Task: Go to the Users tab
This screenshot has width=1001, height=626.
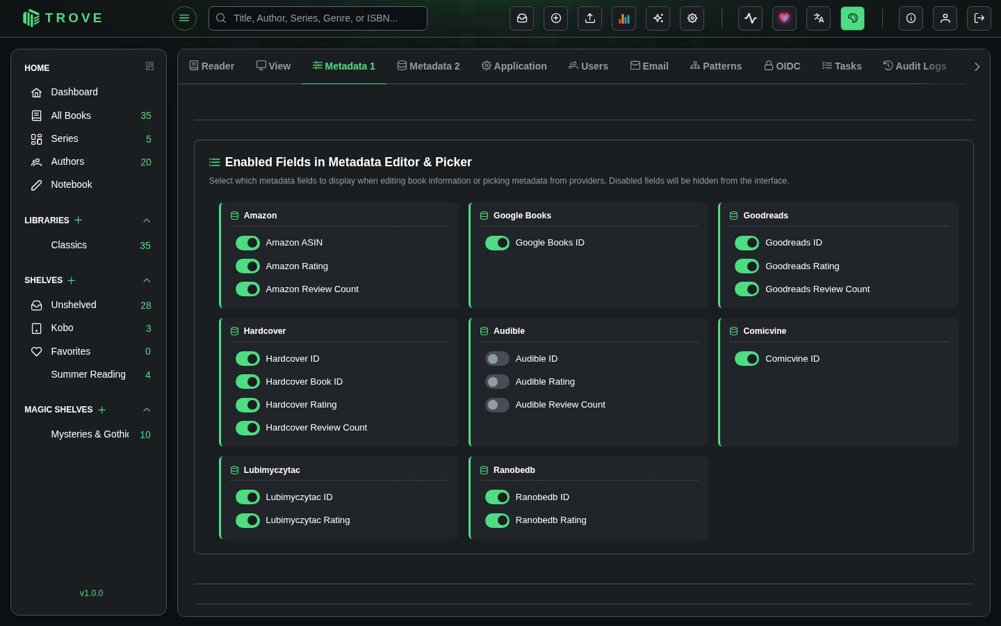Action: pos(588,66)
